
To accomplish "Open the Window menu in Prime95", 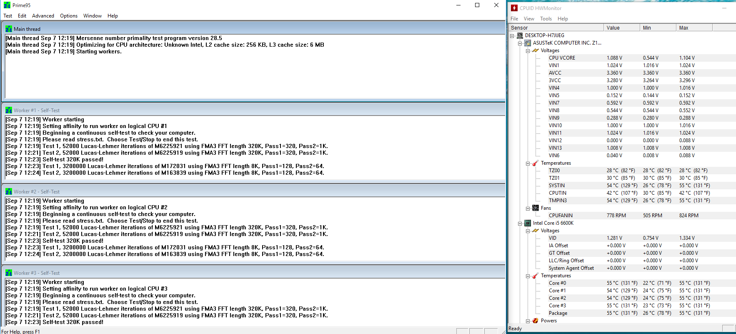I will point(93,16).
